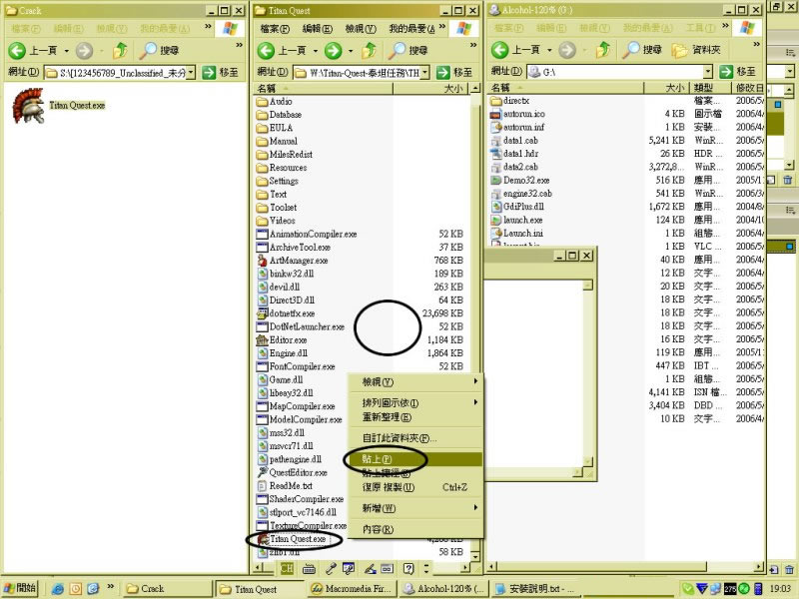
Task: Open 排列圖示依(I) submenu in context menu
Action: click(414, 403)
